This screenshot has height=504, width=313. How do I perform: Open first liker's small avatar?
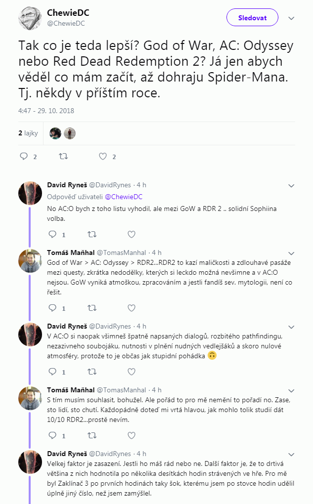pyautogui.click(x=55, y=133)
